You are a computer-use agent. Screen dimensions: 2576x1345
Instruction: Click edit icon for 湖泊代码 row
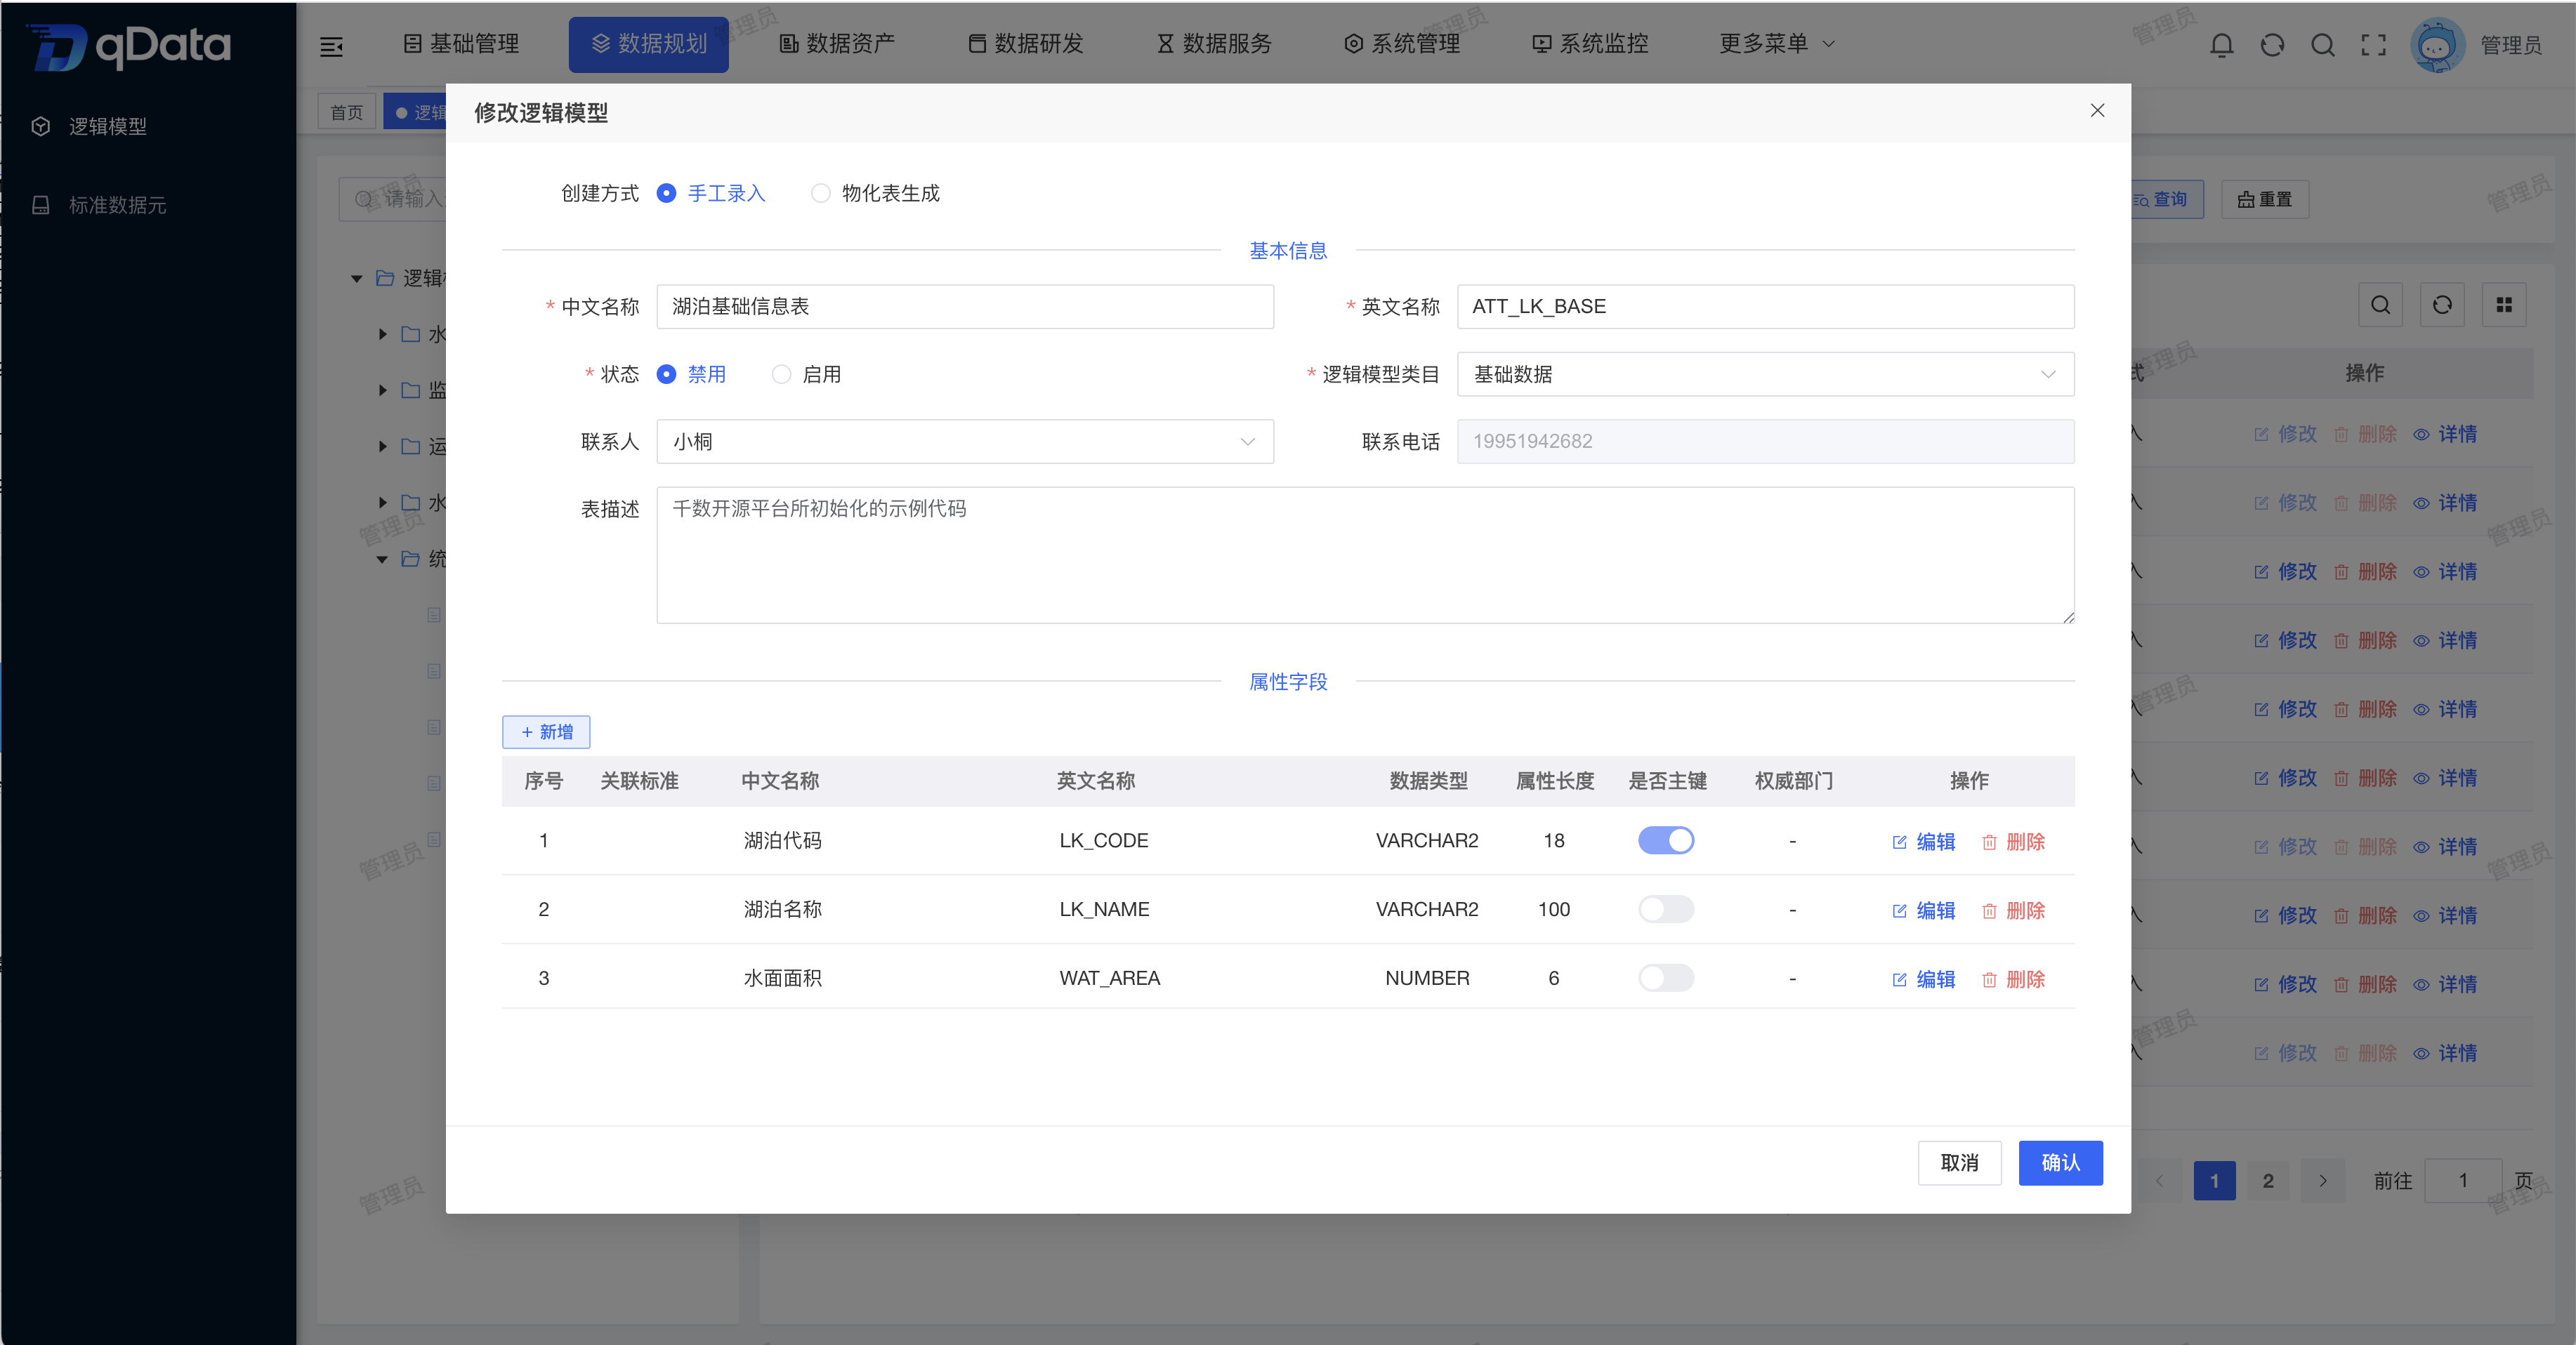point(1899,842)
